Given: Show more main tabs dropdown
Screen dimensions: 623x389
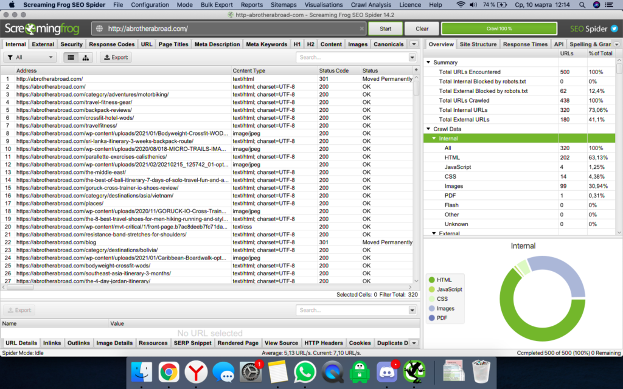Looking at the screenshot, I should 414,44.
